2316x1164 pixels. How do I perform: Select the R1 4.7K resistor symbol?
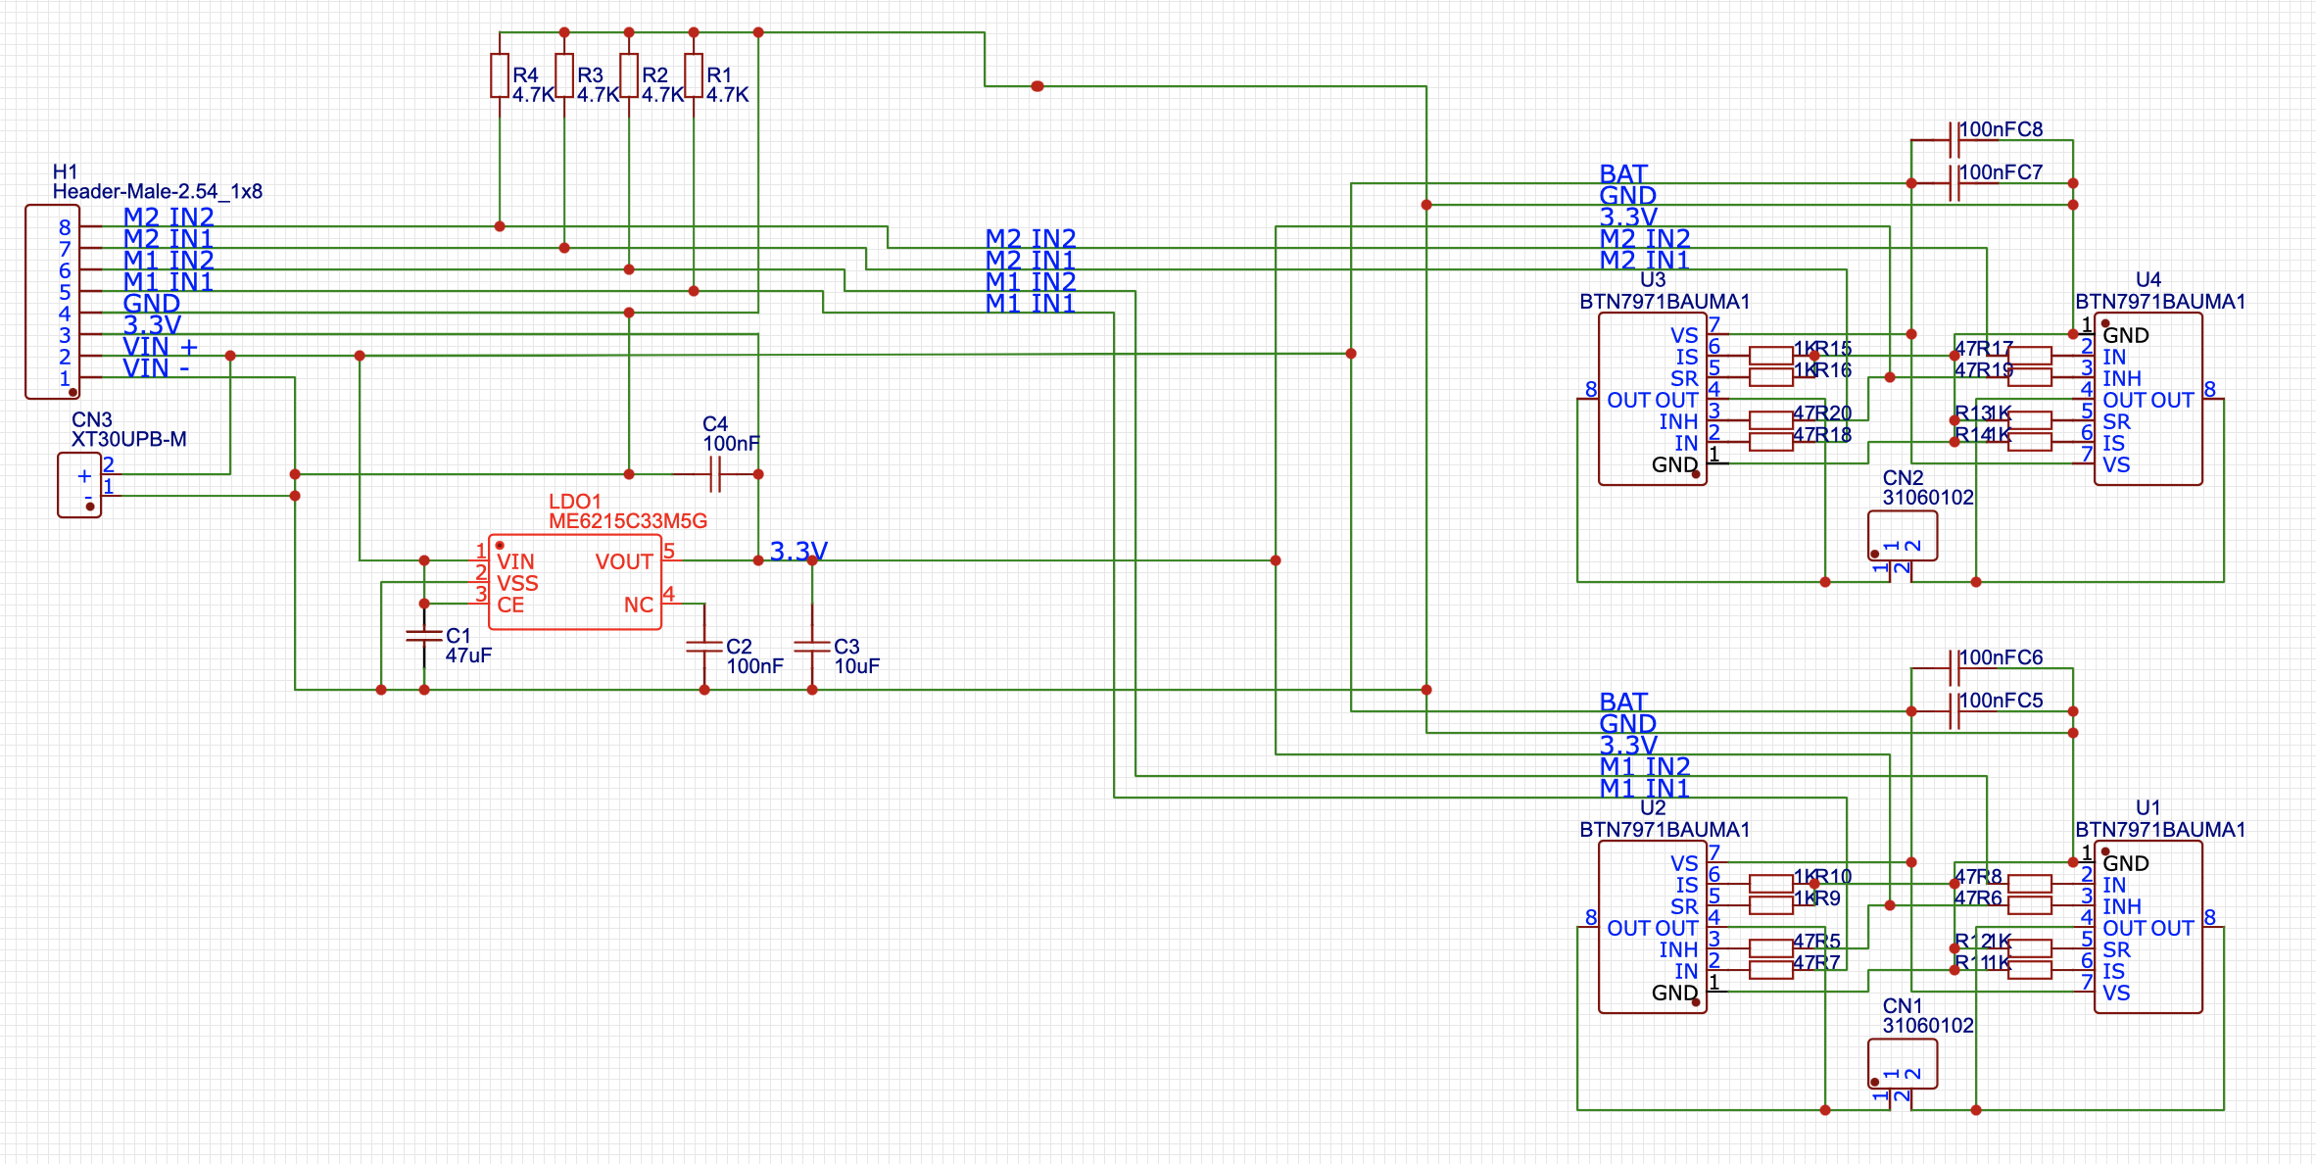point(694,75)
